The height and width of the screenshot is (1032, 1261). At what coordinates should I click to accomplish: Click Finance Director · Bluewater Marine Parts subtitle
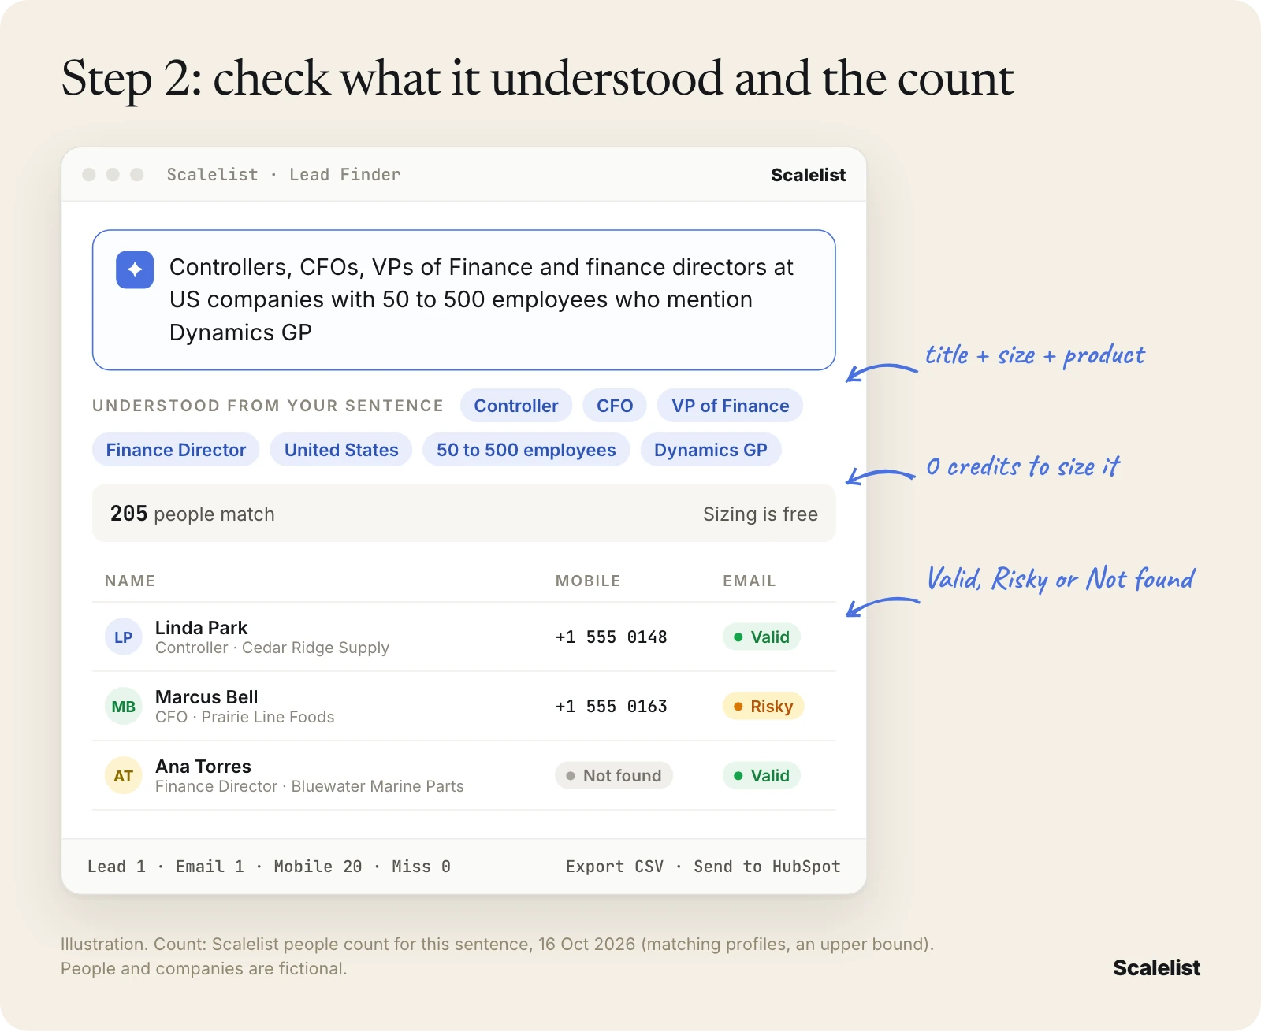(x=310, y=786)
